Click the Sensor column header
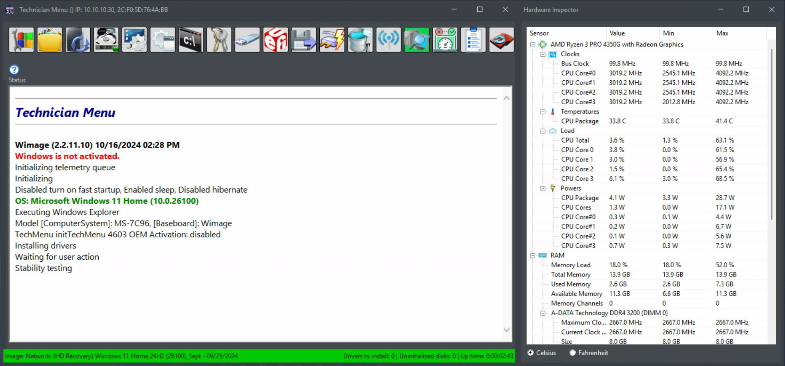Image resolution: width=785 pixels, height=366 pixels. click(566, 33)
